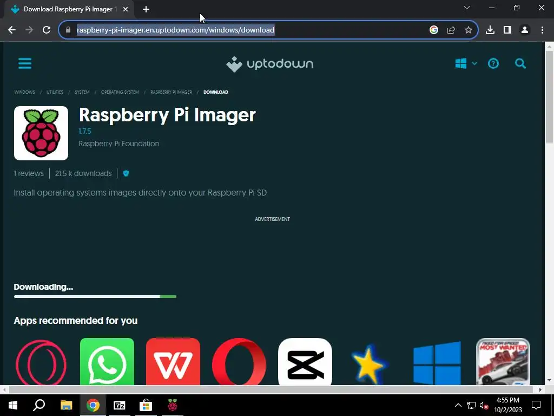The height and width of the screenshot is (416, 554).
Task: Go to the OPERATING SYSTEM breadcrumb
Action: coord(120,92)
